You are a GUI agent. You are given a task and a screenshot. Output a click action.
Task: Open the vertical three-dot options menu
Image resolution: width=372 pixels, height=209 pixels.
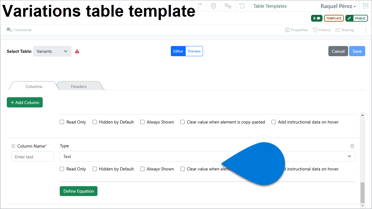pos(366,30)
